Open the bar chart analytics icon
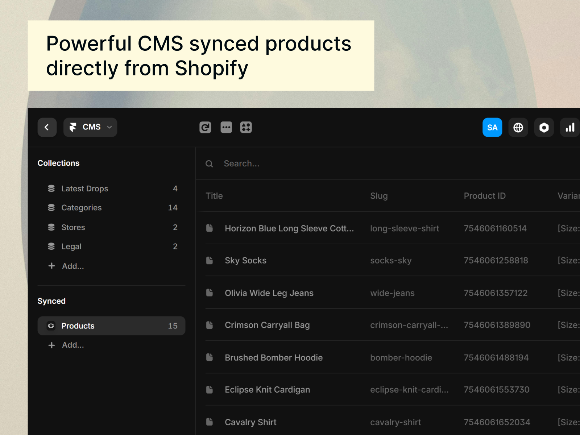The width and height of the screenshot is (580, 435). pyautogui.click(x=569, y=127)
